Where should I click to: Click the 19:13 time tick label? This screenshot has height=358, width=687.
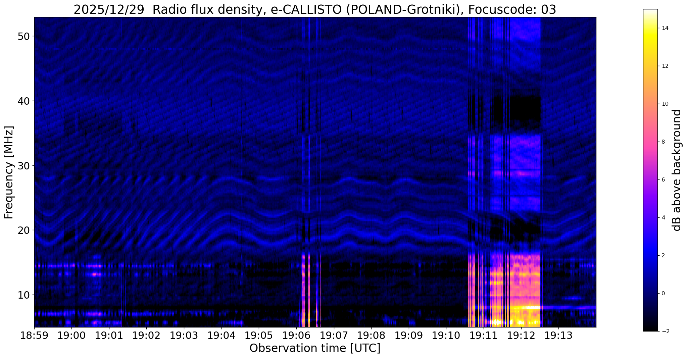pos(558,335)
